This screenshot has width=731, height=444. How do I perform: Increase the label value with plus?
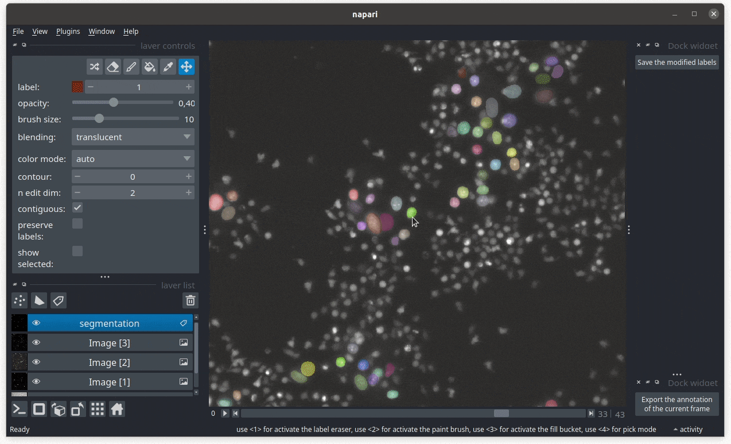click(x=188, y=87)
